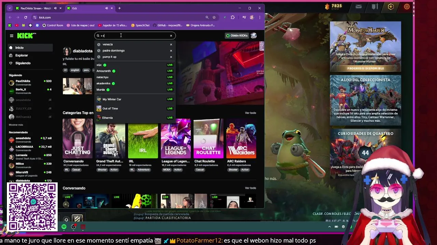Open Dota armory shield and sword icon
Viewport: 437px width, 245px height.
click(375, 6)
